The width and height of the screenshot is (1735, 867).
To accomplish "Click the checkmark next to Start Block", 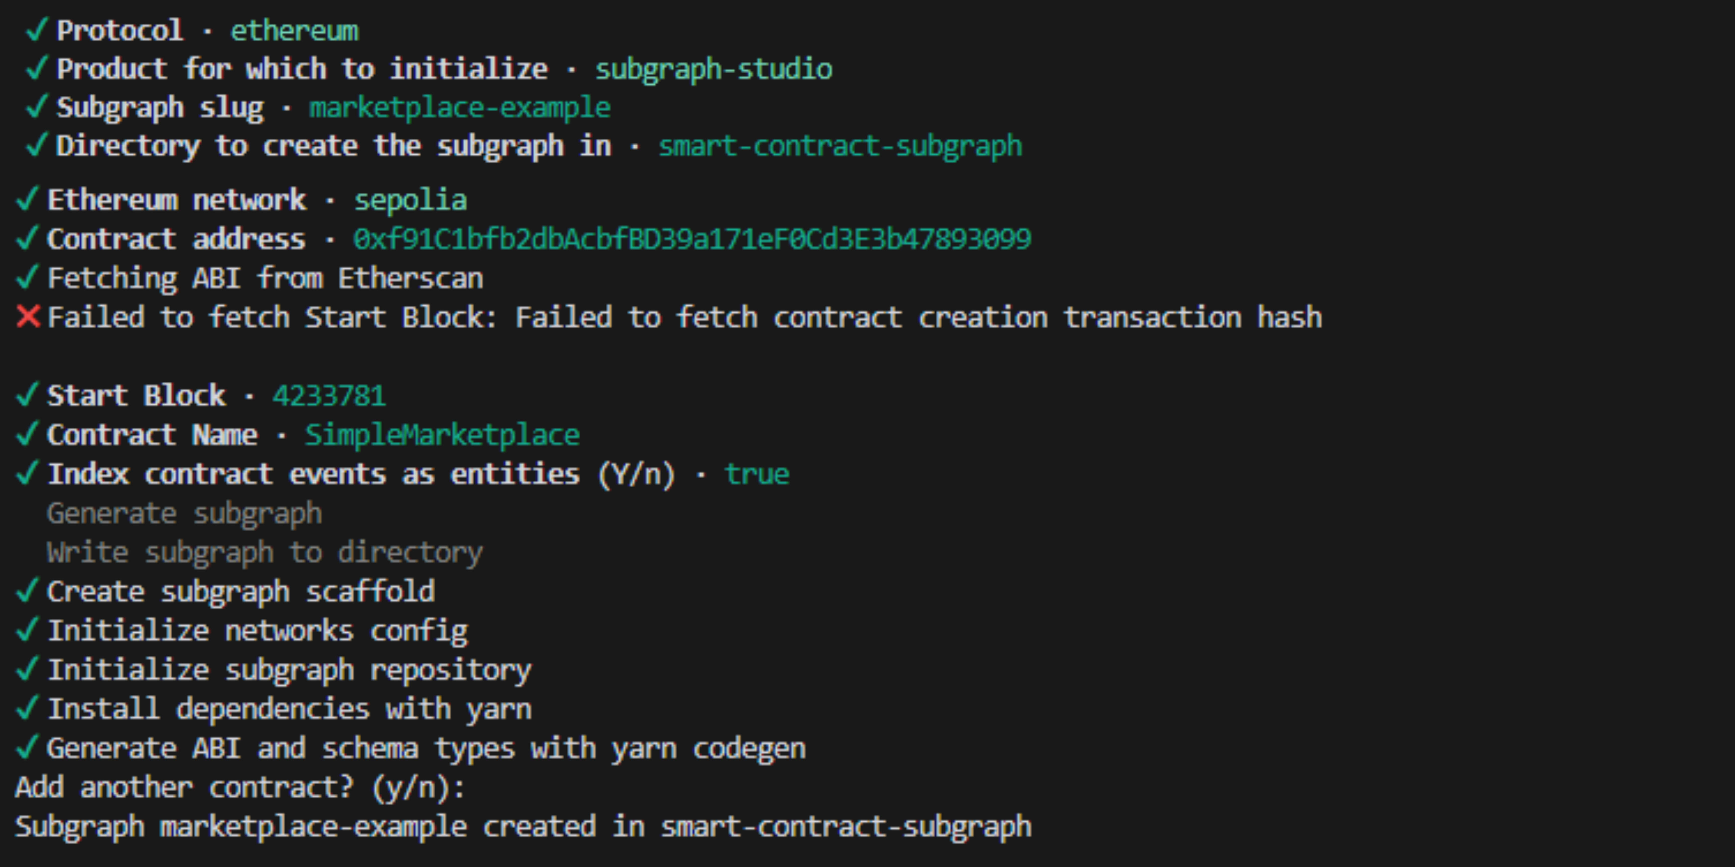I will [x=27, y=395].
